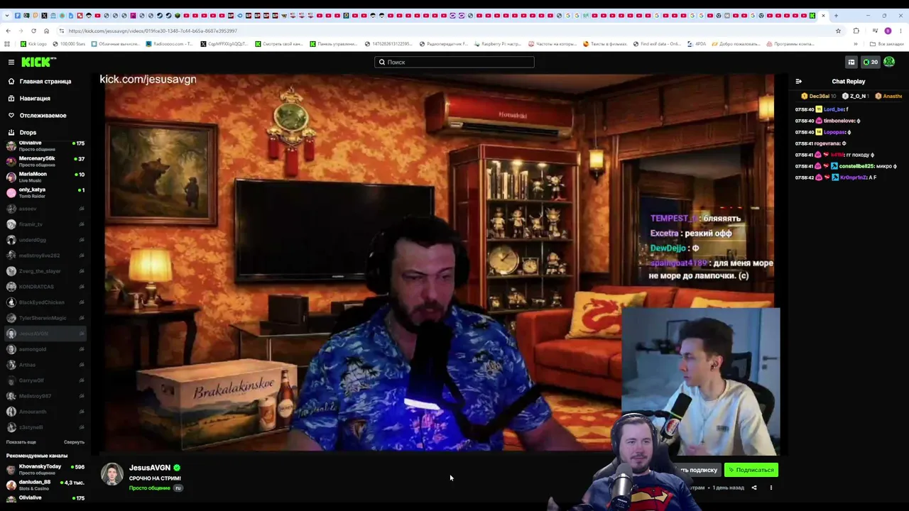Image resolution: width=909 pixels, height=511 pixels.
Task: Click timbonelove username in chat
Action: pyautogui.click(x=839, y=121)
